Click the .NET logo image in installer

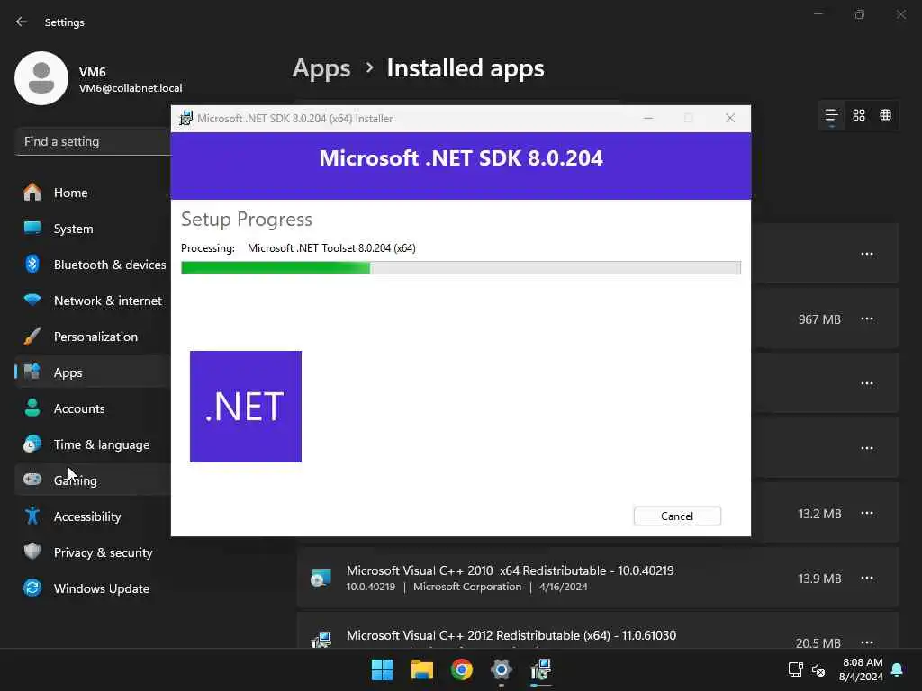click(x=246, y=407)
